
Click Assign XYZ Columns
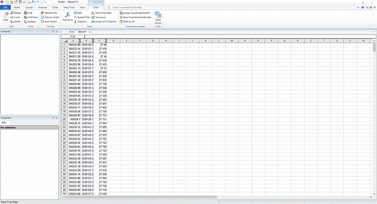click(104, 21)
